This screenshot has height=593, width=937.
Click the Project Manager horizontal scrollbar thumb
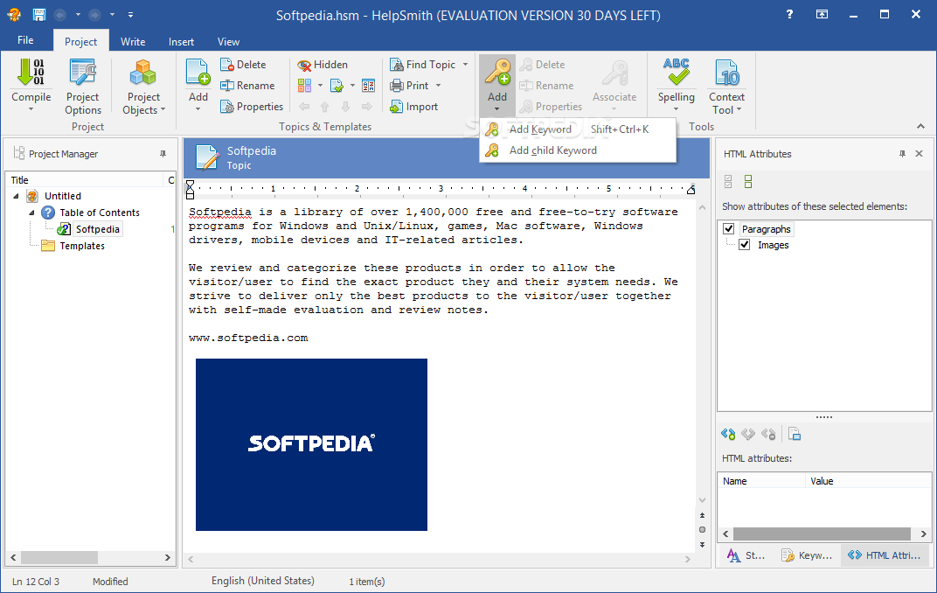pos(59,557)
